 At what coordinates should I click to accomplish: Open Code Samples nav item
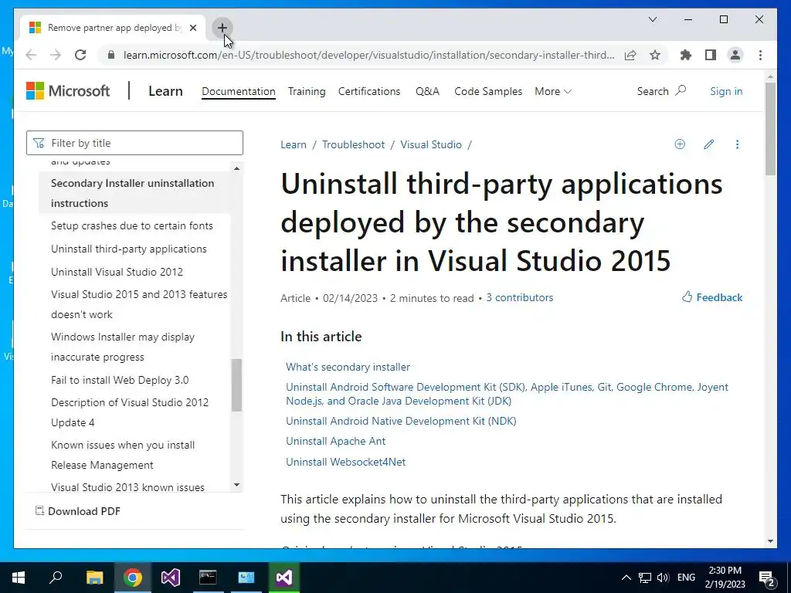pos(488,91)
